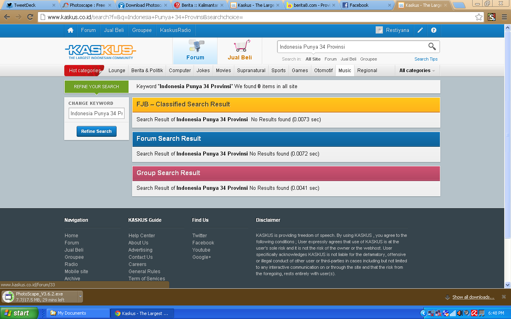
Task: Search in All Site option
Action: pos(313,59)
